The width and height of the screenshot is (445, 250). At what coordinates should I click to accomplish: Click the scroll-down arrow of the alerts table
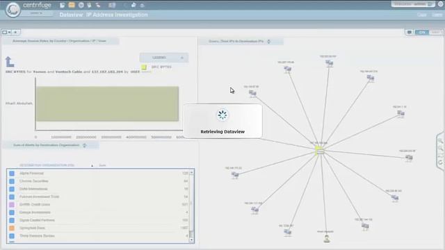(192, 240)
